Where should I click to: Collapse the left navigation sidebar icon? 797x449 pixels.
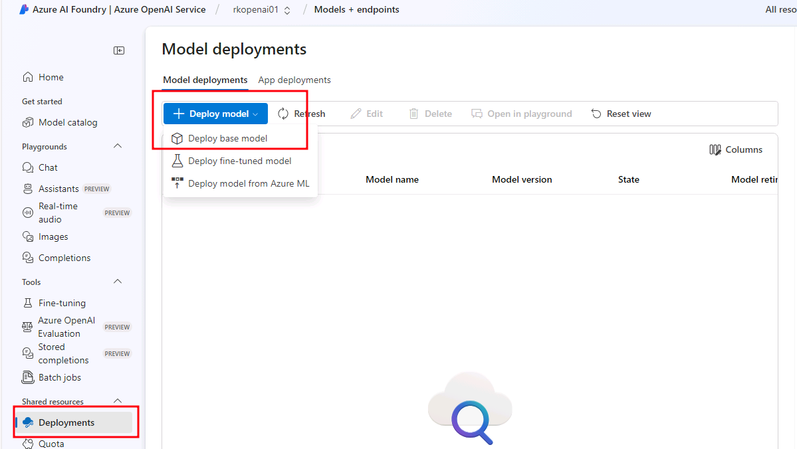(119, 50)
